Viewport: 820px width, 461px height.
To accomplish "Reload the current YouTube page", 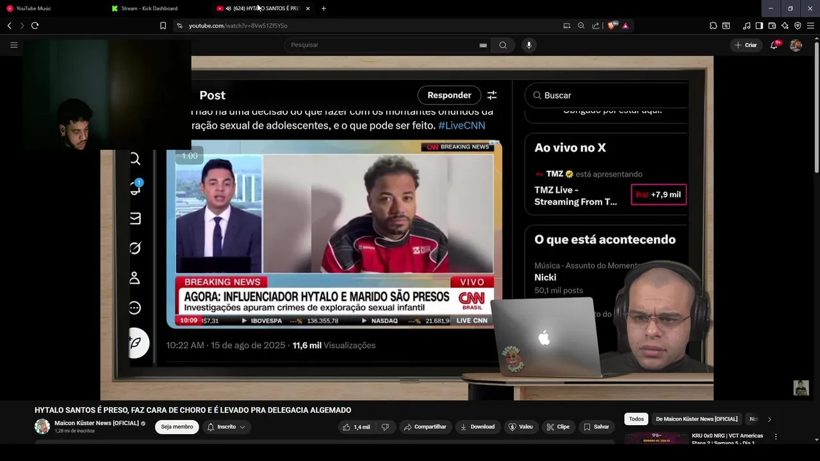I will coord(35,26).
